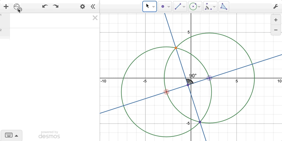Open graph settings with wrench icon

coord(276,7)
